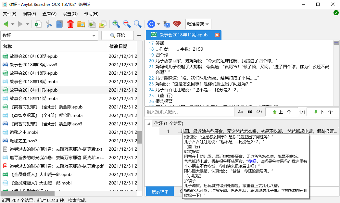Open the search keyword history dropdown
This screenshot has width=340, height=203.
[x=94, y=35]
